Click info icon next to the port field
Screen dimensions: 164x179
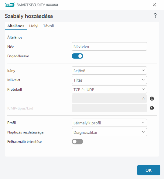[152, 99]
